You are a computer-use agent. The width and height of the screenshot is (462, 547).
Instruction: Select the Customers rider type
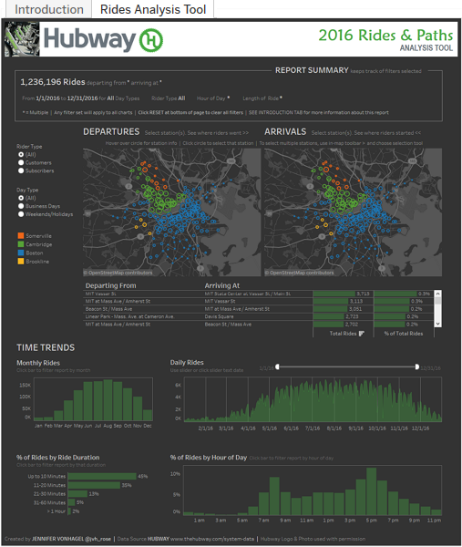[x=21, y=162]
